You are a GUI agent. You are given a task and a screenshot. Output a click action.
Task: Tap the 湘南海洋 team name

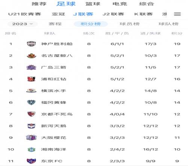54,149
